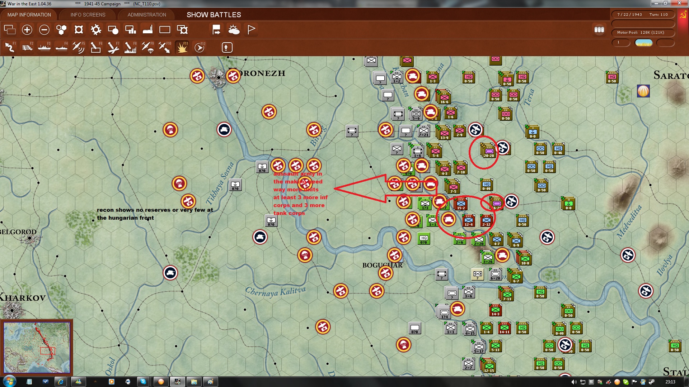Click the volume icon in system tray
The width and height of the screenshot is (689, 387).
[x=574, y=382]
